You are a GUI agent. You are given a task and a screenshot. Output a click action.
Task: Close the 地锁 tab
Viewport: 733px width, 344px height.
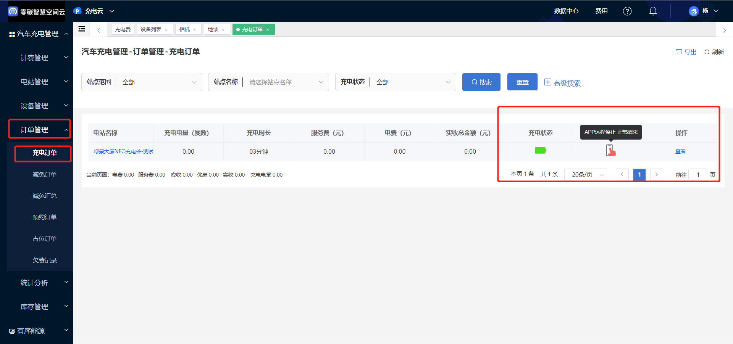[x=223, y=30]
